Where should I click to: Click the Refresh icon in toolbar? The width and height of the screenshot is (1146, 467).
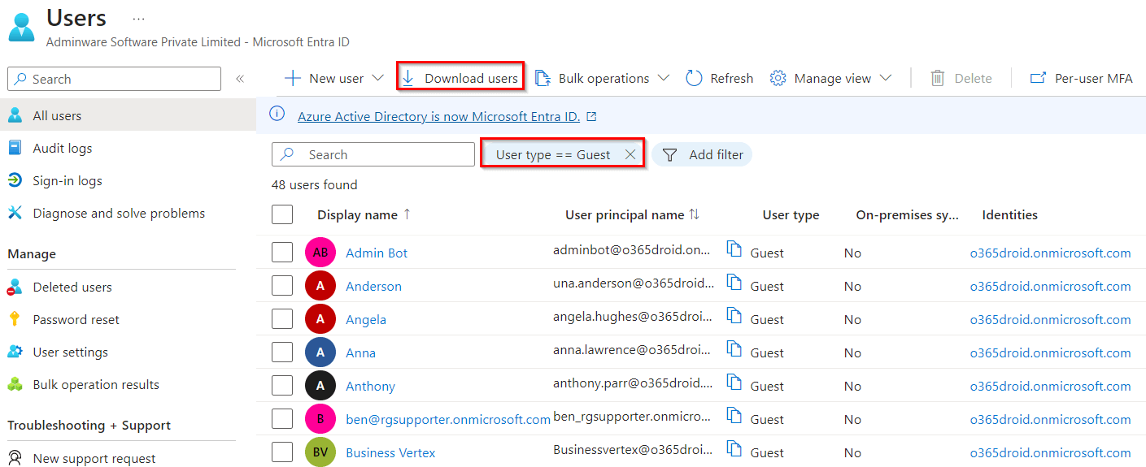coord(694,78)
